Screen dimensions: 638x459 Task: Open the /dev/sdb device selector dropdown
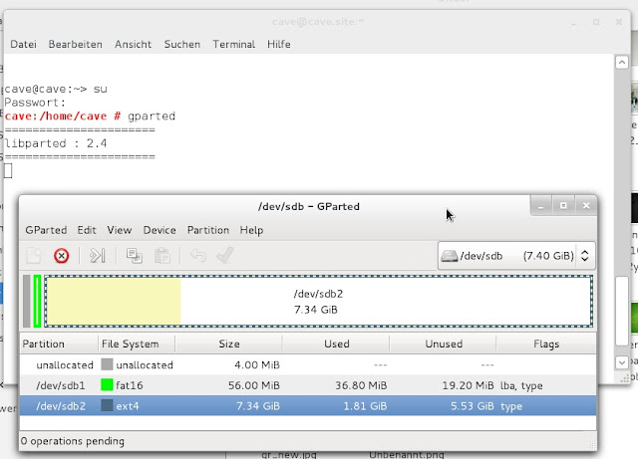(516, 256)
